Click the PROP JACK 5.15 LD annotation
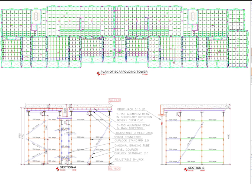 (x=131, y=109)
